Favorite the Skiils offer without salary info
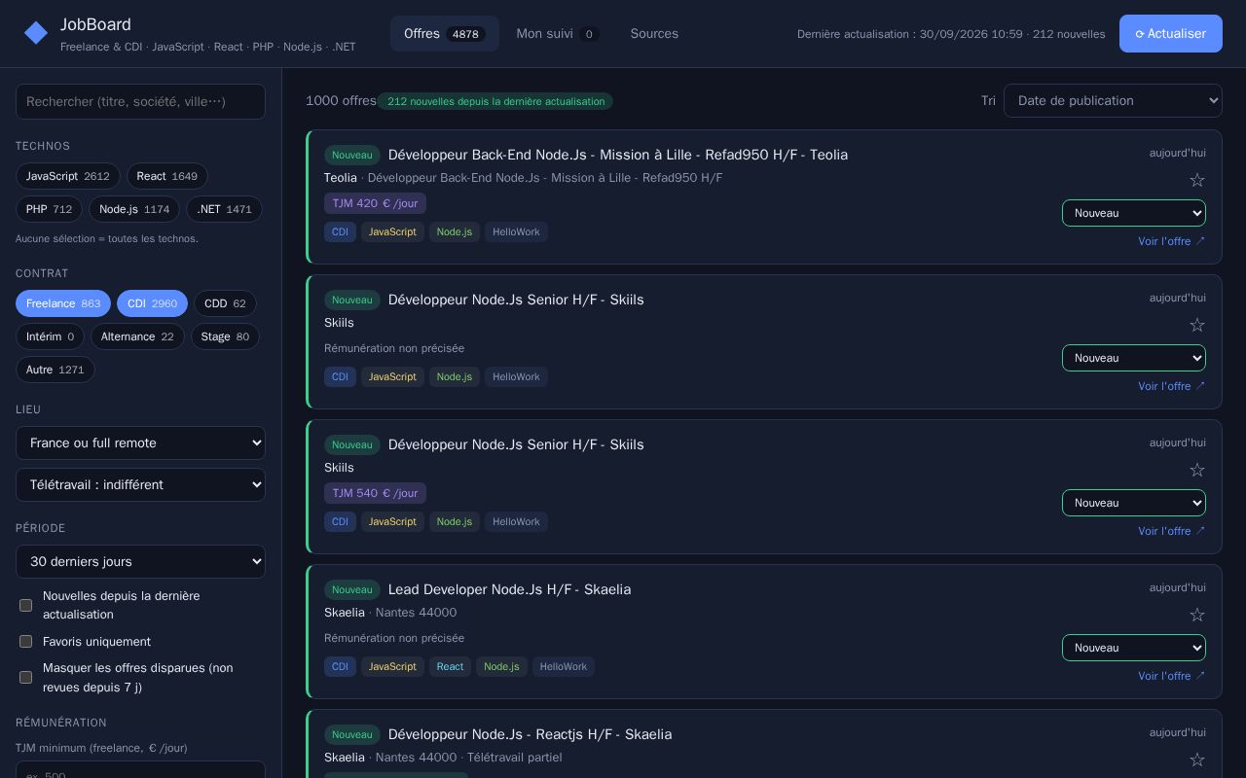Image resolution: width=1246 pixels, height=778 pixels. coord(1197,325)
